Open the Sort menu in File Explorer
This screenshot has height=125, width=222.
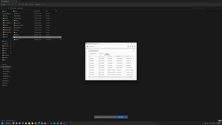31,5
